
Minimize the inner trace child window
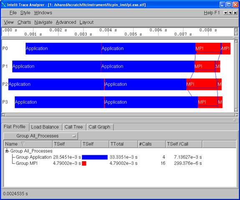(x=225, y=13)
